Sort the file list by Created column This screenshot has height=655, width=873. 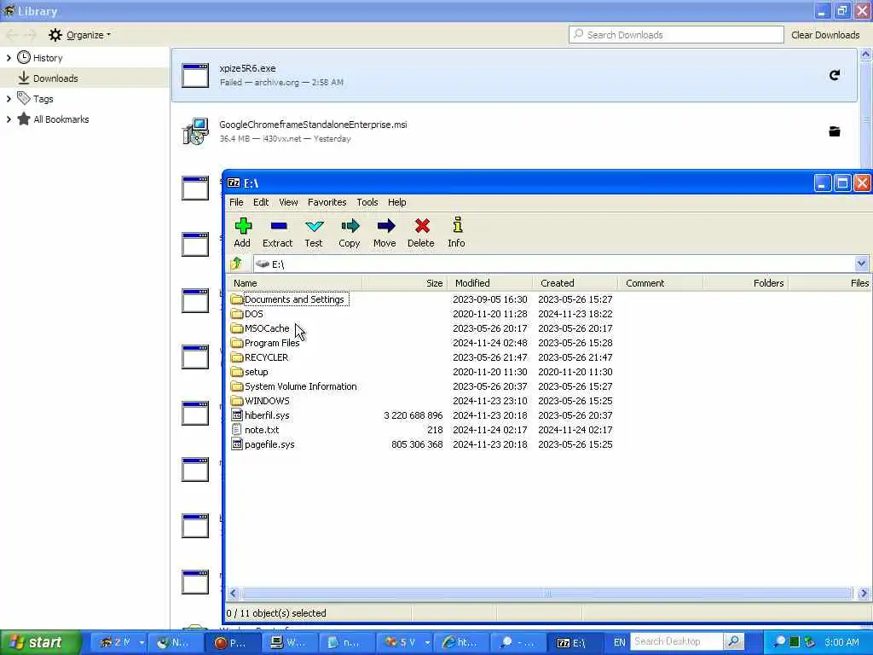click(x=575, y=283)
